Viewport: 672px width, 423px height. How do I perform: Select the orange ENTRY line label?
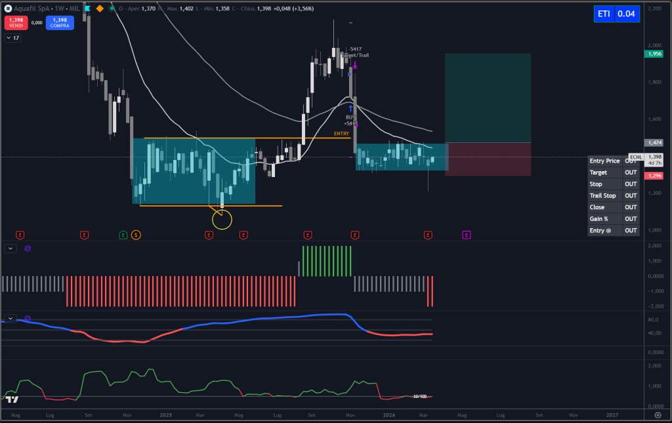pos(341,134)
